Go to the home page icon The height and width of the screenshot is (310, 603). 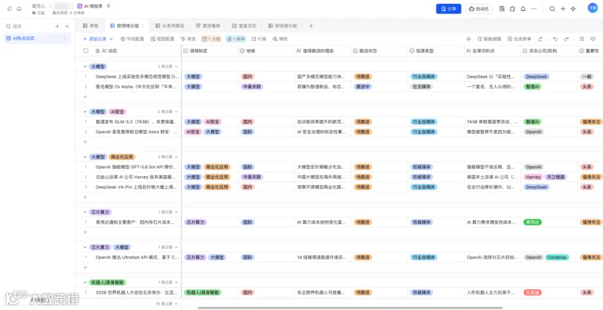point(19,9)
